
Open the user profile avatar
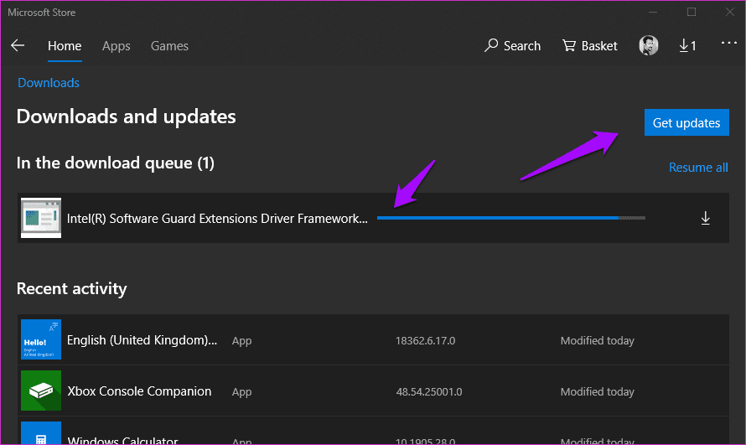(649, 45)
